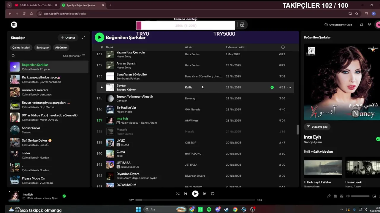Open Spotify home via the logo
380x213 pixels.
pos(14,25)
